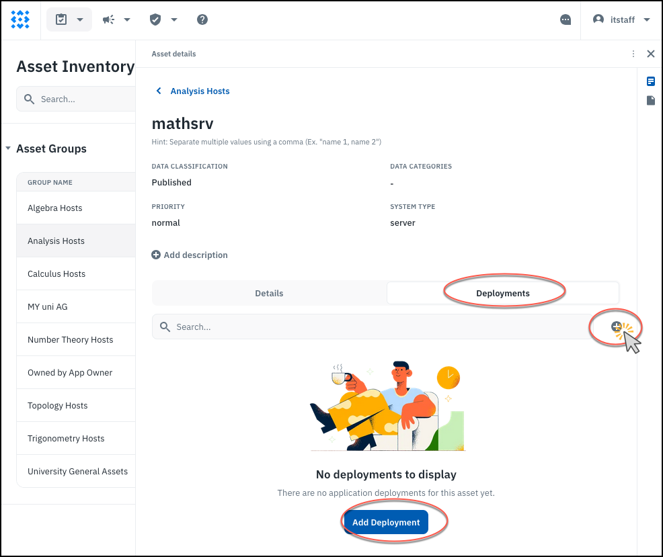Open the three-dot asset details menu

click(633, 54)
